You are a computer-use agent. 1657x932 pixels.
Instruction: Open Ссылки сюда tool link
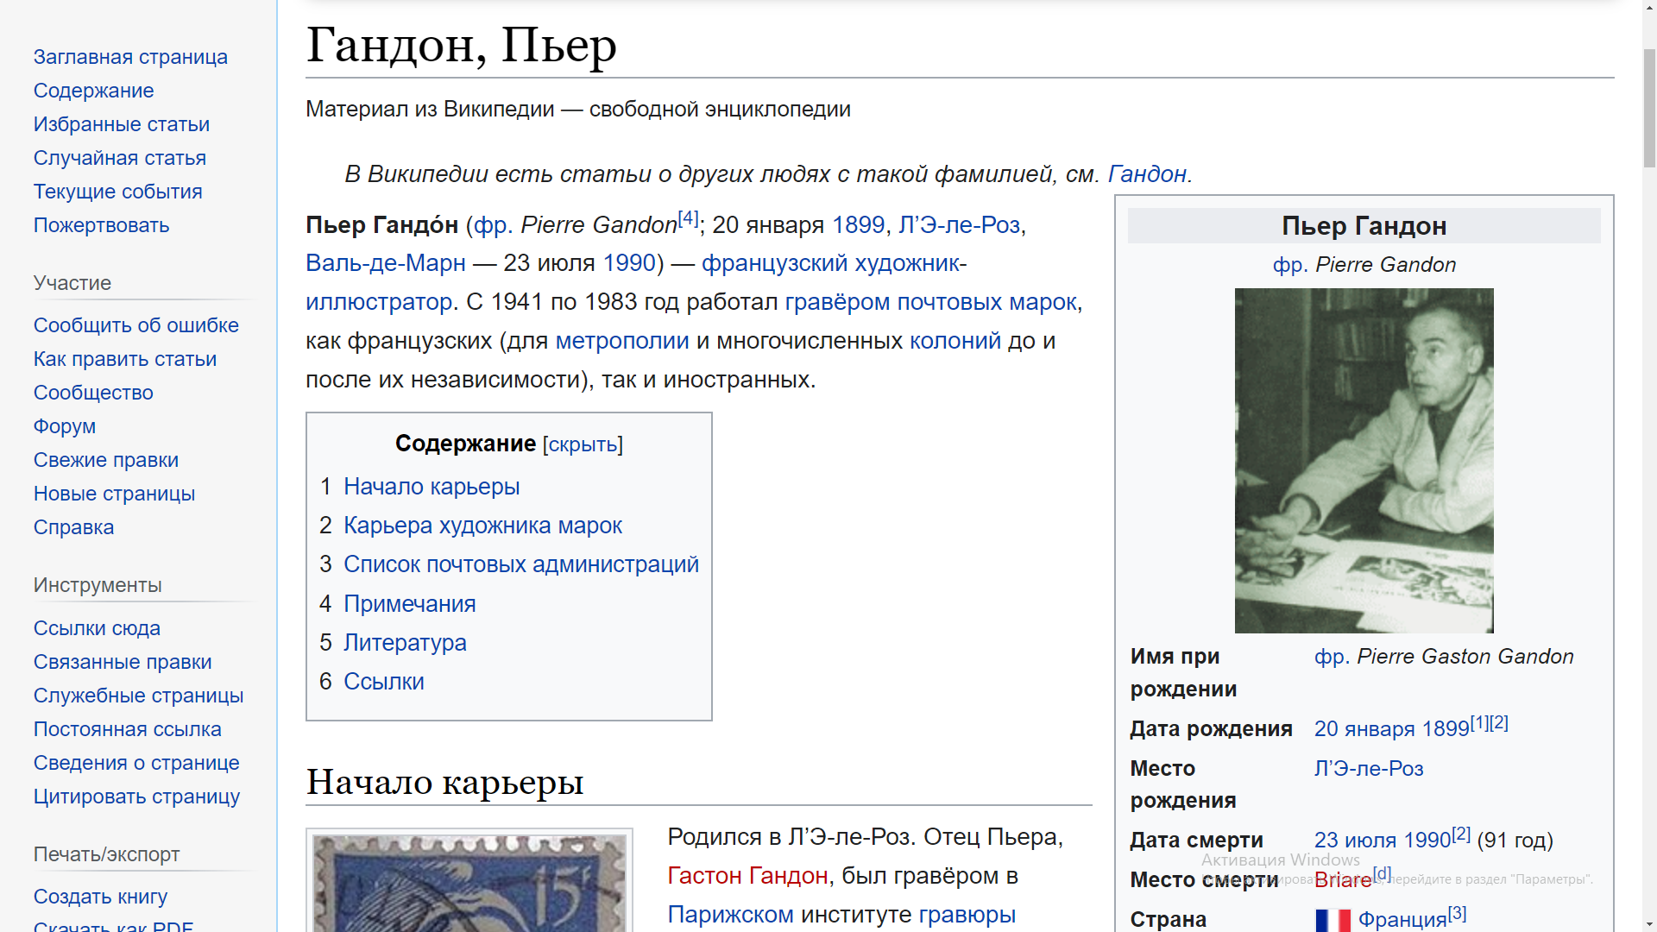[97, 628]
